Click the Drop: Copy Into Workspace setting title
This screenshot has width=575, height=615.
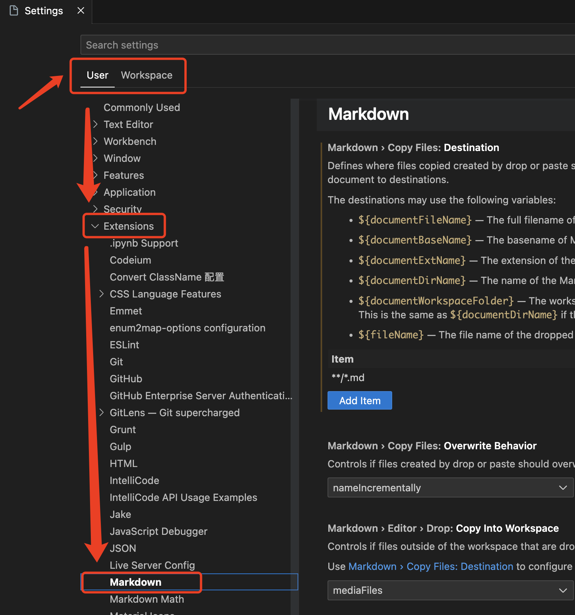coord(443,528)
